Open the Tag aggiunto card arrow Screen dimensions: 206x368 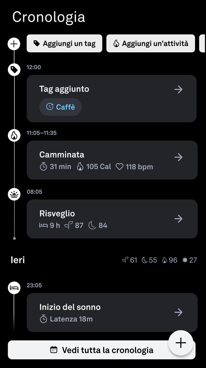(178, 89)
